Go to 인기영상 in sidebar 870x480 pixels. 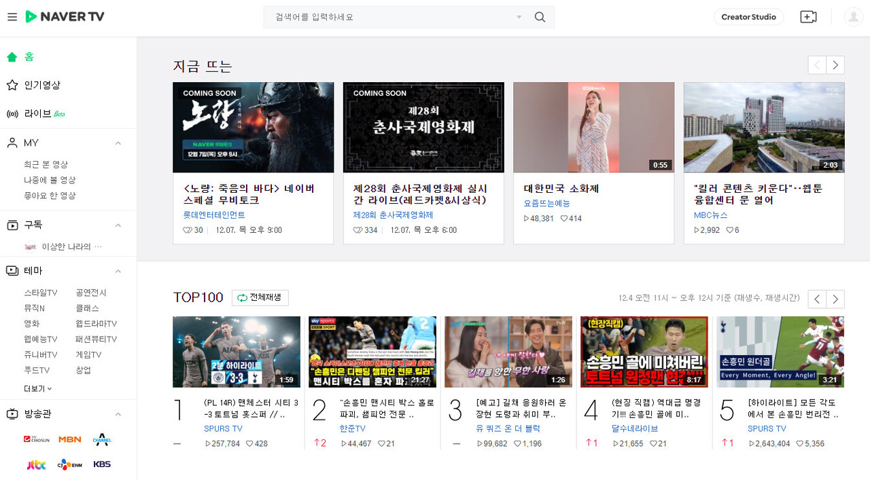pyautogui.click(x=42, y=85)
